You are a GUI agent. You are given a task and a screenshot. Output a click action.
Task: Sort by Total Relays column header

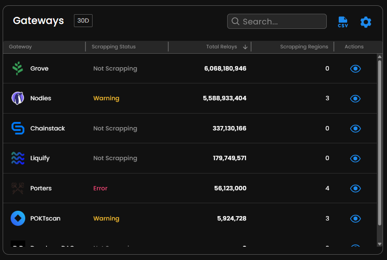[221, 47]
